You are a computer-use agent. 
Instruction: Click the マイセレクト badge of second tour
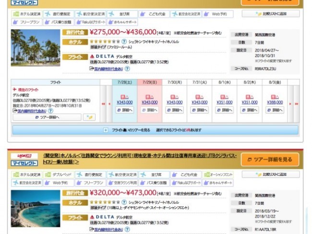24,163
